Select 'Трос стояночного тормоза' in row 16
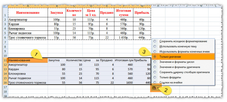The height and width of the screenshot is (102, 227). coord(28,83)
